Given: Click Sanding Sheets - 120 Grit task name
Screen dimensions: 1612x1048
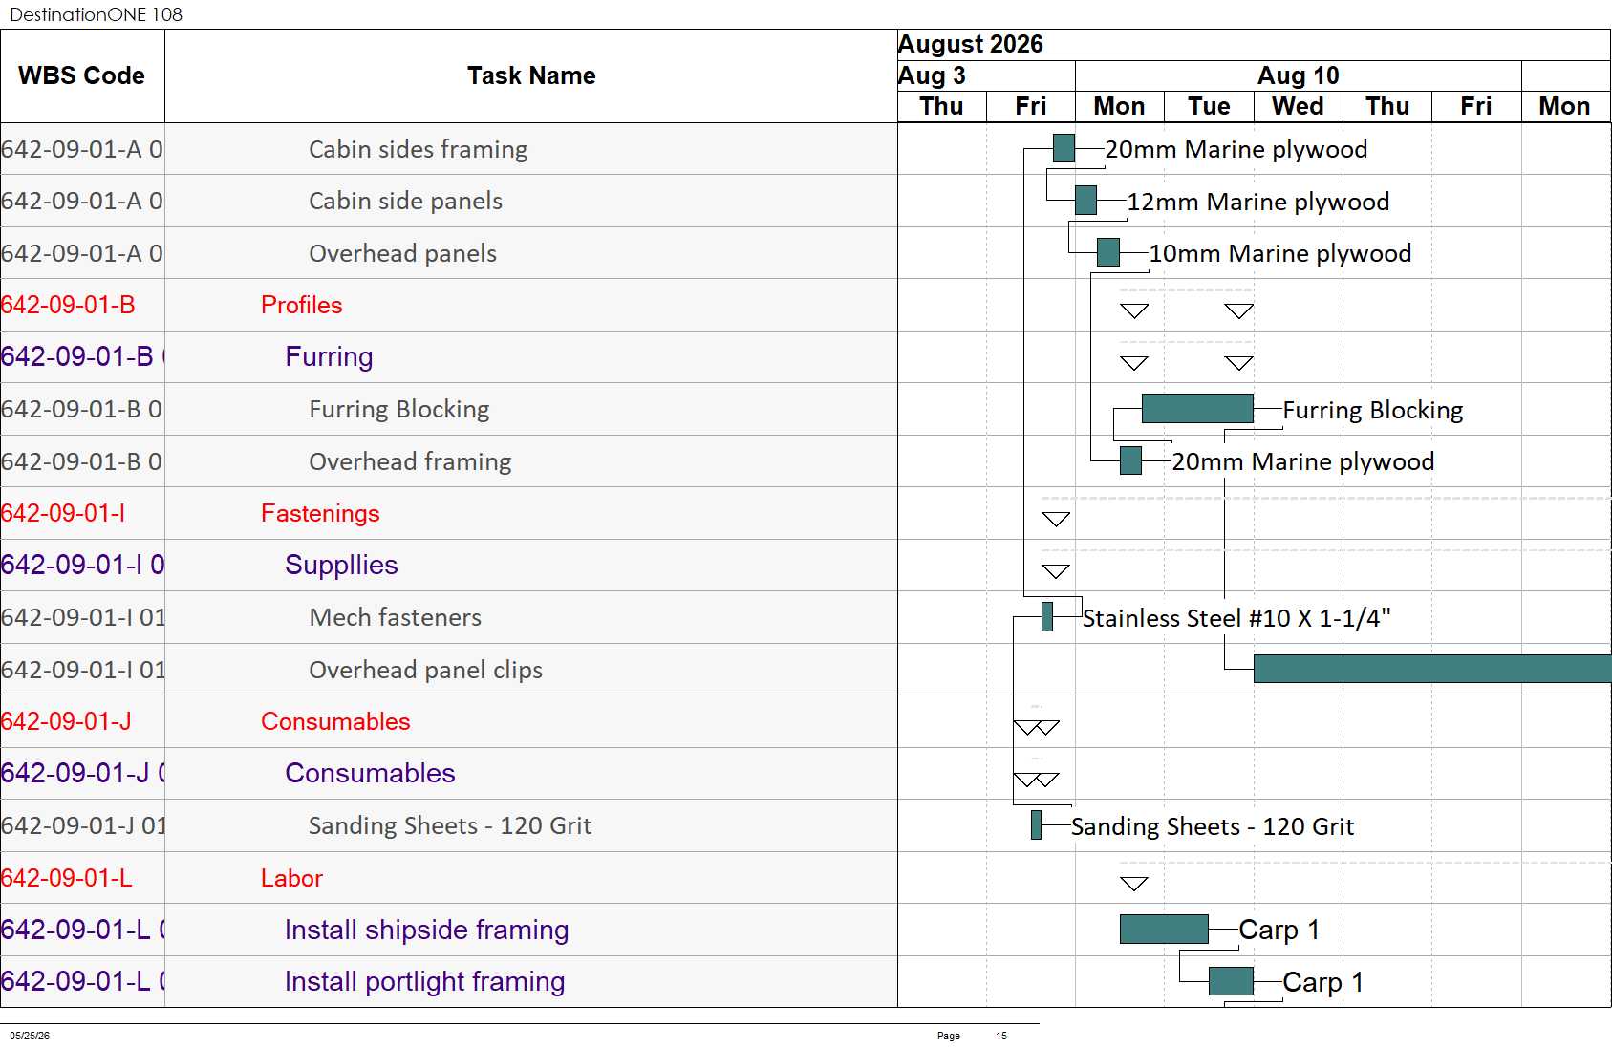Looking at the screenshot, I should [x=450, y=825].
